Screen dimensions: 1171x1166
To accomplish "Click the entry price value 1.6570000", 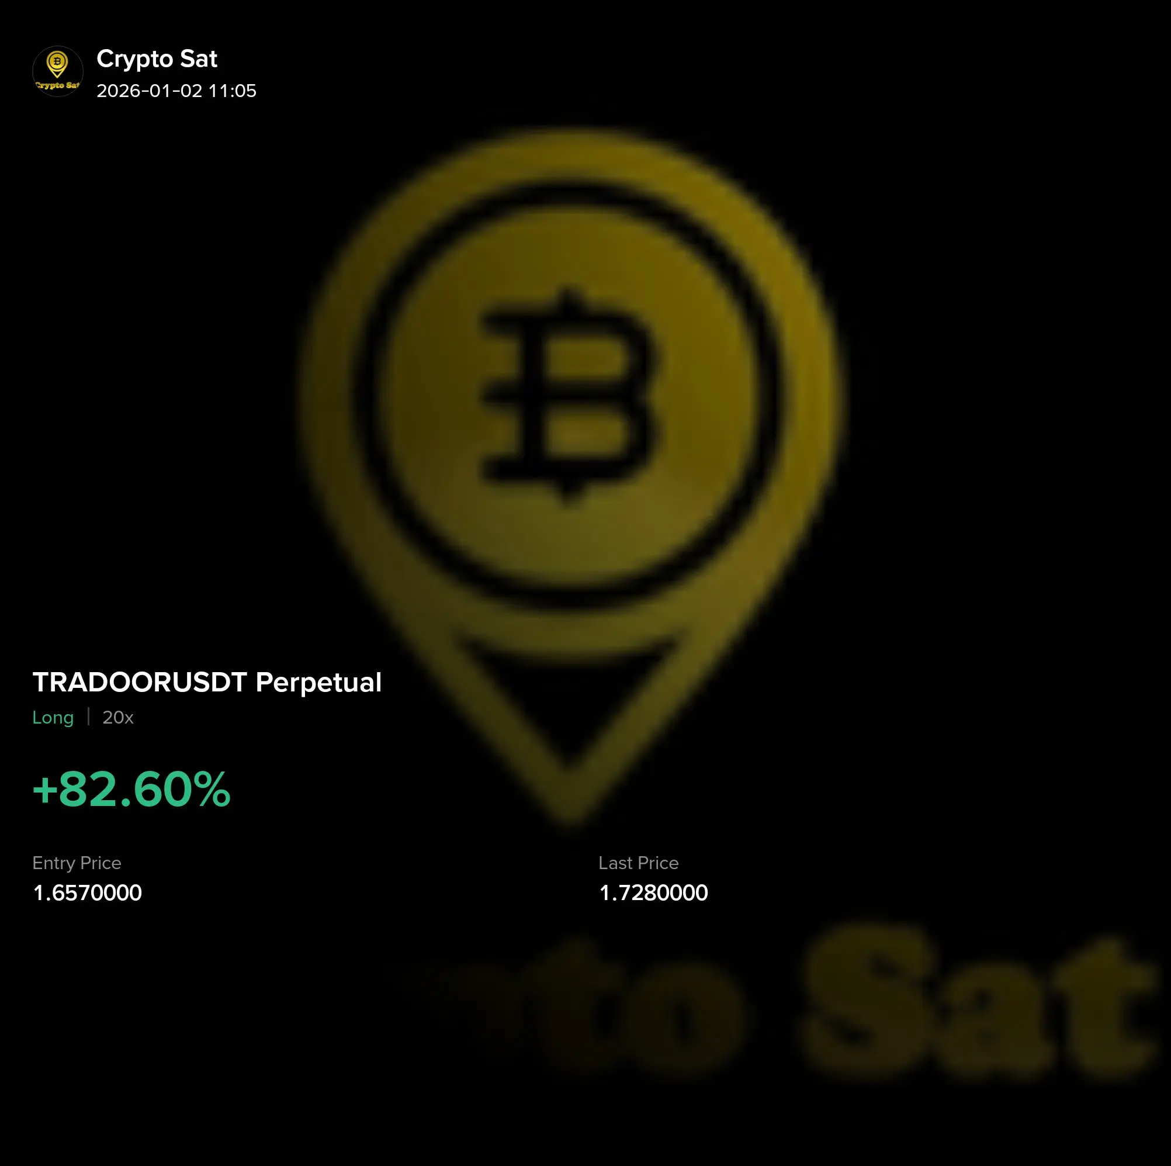I will click(87, 893).
